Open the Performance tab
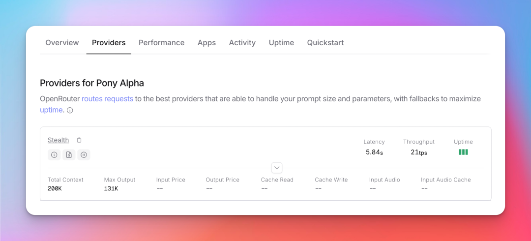Image resolution: width=531 pixels, height=241 pixels. click(x=161, y=43)
